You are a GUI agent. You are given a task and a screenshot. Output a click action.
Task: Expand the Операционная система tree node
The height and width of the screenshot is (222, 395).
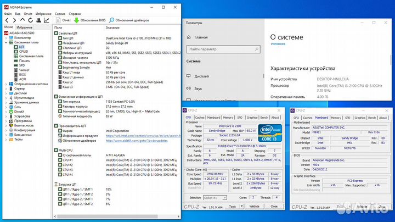6,84
